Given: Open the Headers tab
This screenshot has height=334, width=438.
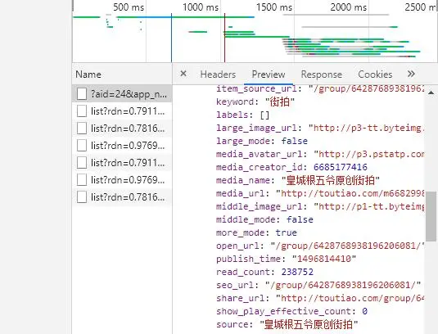Looking at the screenshot, I should pyautogui.click(x=218, y=74).
